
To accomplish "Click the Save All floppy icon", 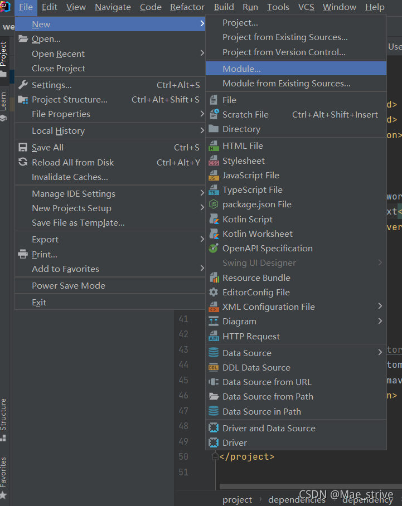I will point(23,148).
